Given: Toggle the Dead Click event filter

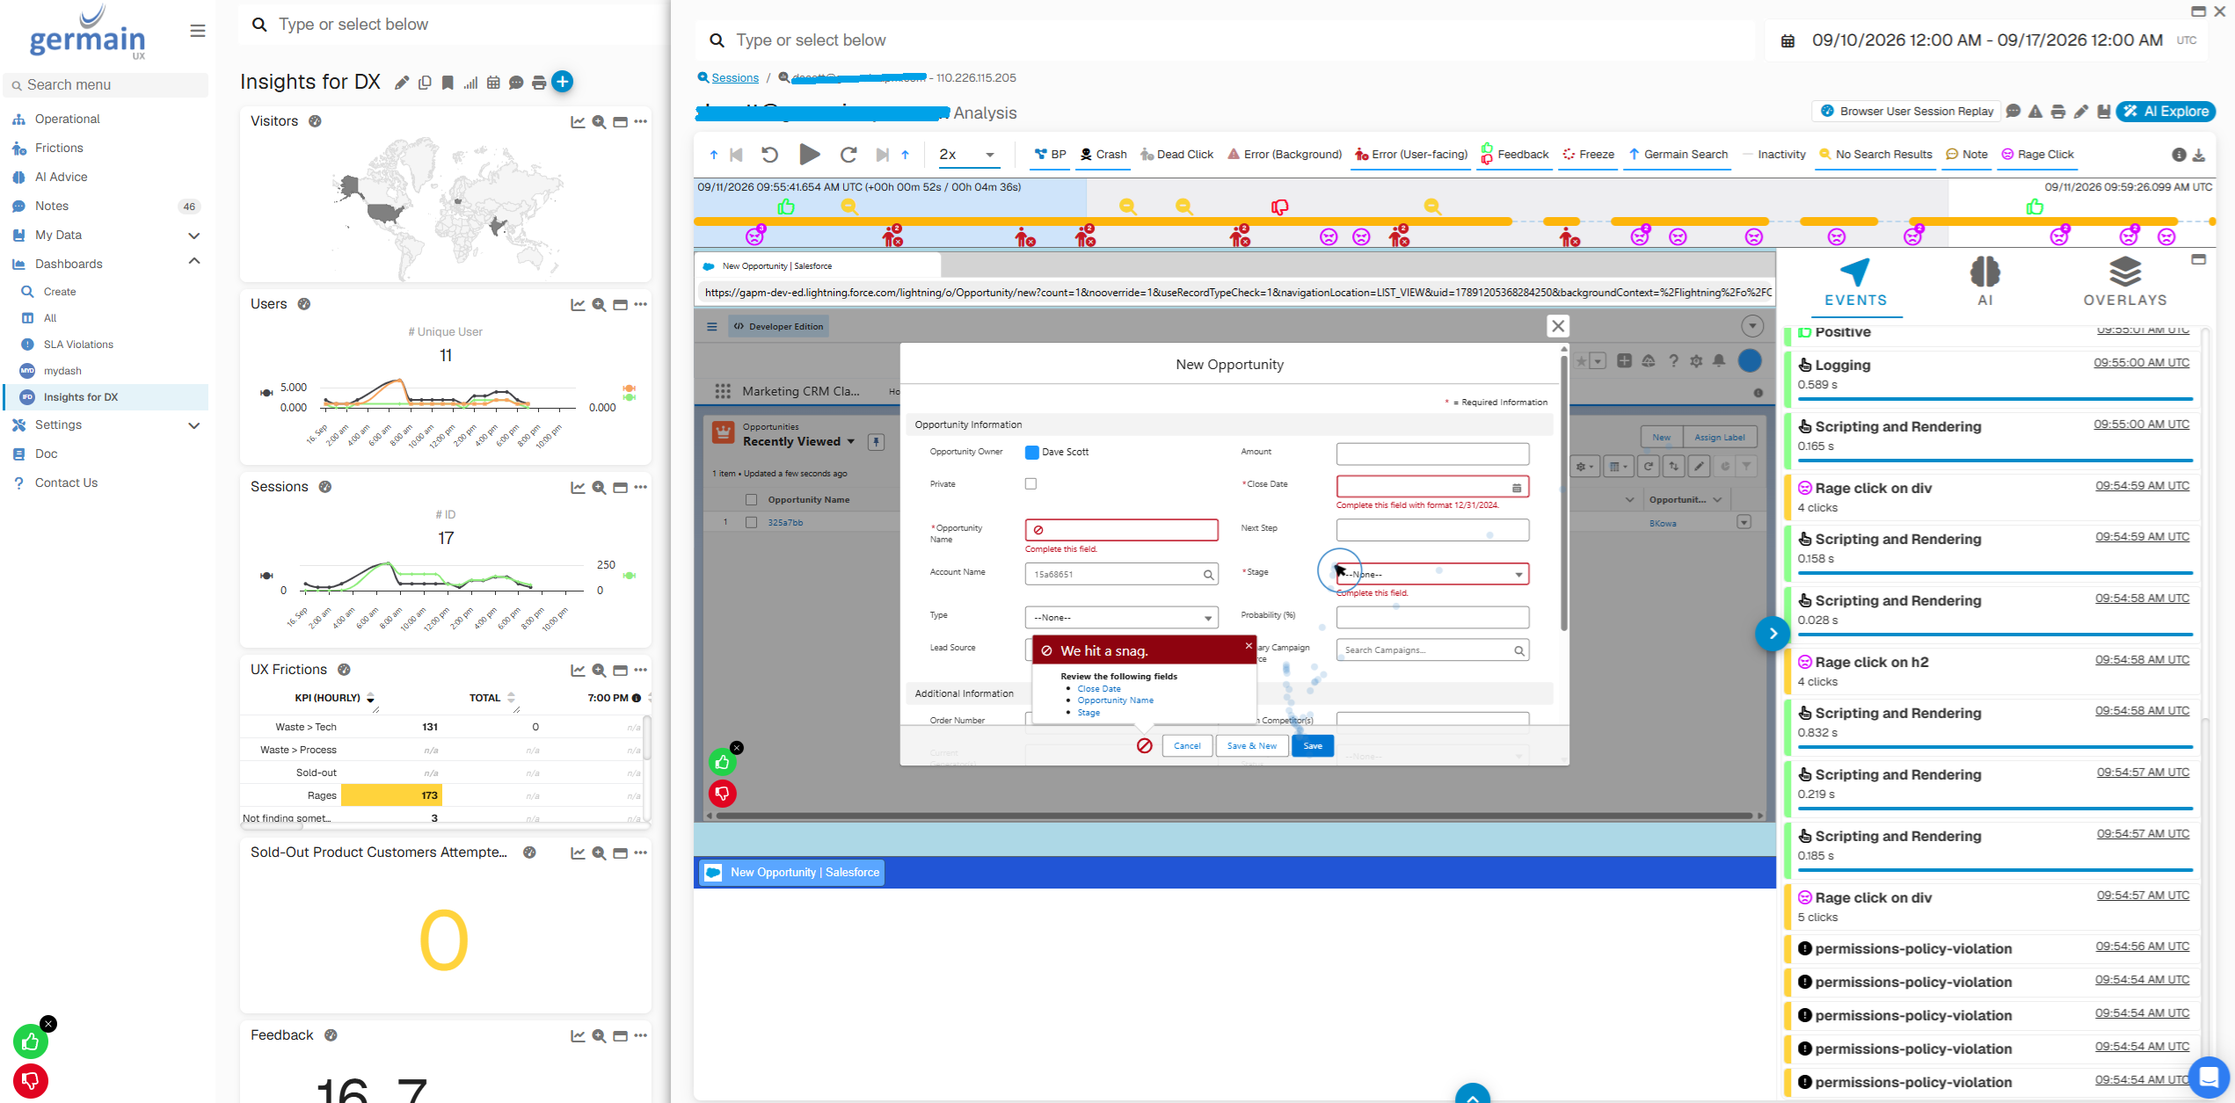Looking at the screenshot, I should (x=1177, y=155).
